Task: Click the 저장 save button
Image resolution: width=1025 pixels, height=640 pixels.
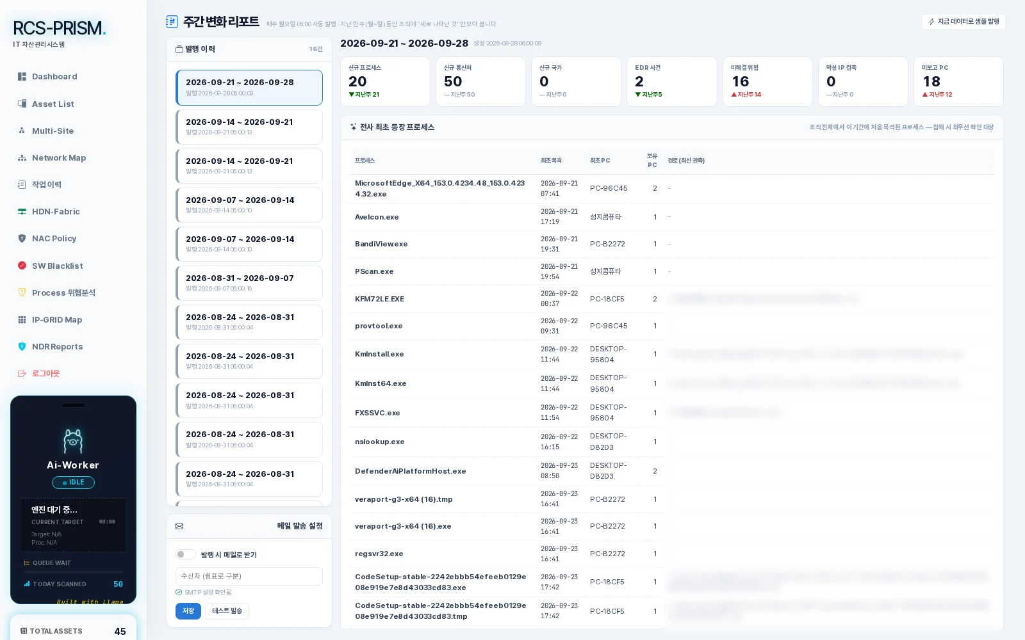Action: point(188,611)
